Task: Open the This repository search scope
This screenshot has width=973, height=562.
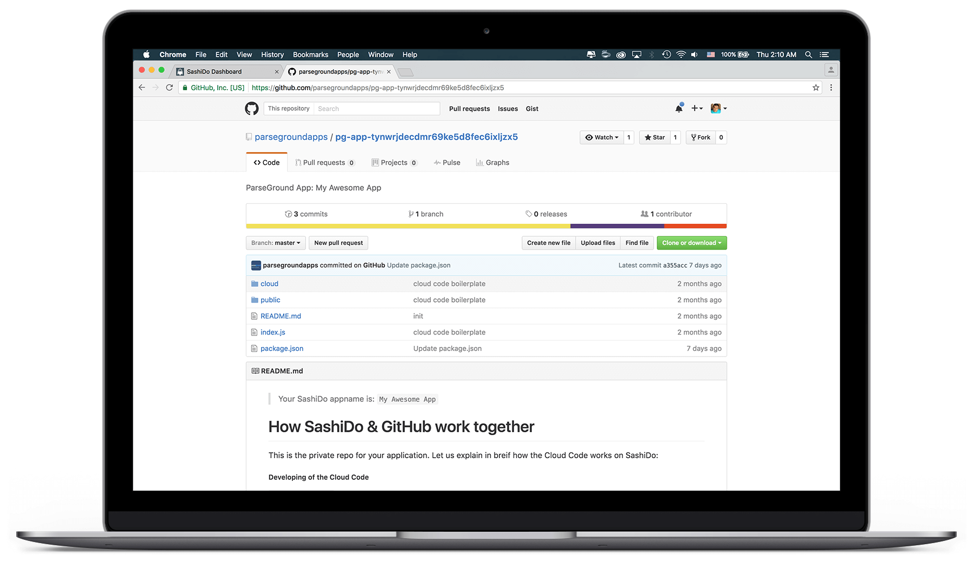Action: pyautogui.click(x=289, y=109)
